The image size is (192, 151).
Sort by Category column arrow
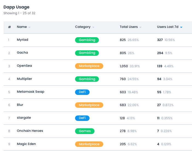coord(93,27)
